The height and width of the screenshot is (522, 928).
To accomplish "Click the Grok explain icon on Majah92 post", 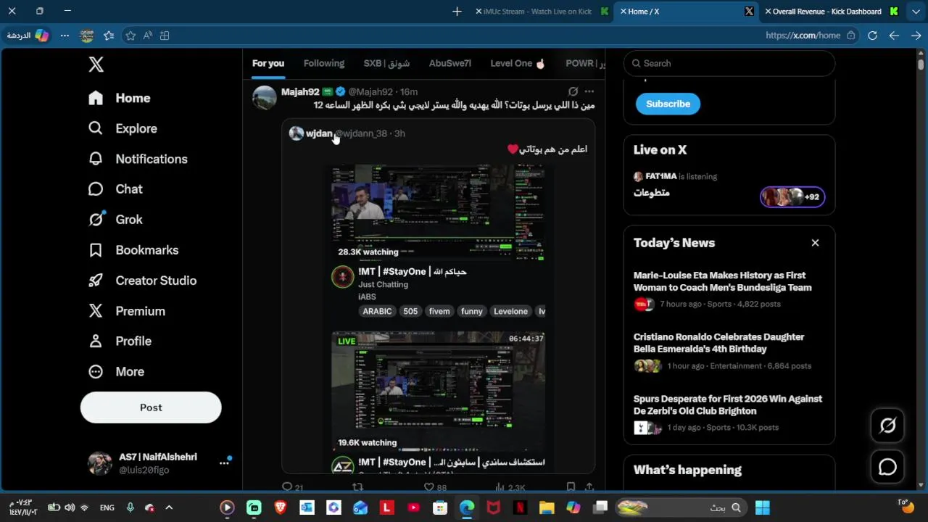I will [x=573, y=91].
